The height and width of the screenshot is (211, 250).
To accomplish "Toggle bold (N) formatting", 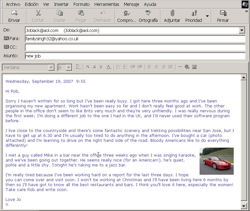I will coord(88,67).
